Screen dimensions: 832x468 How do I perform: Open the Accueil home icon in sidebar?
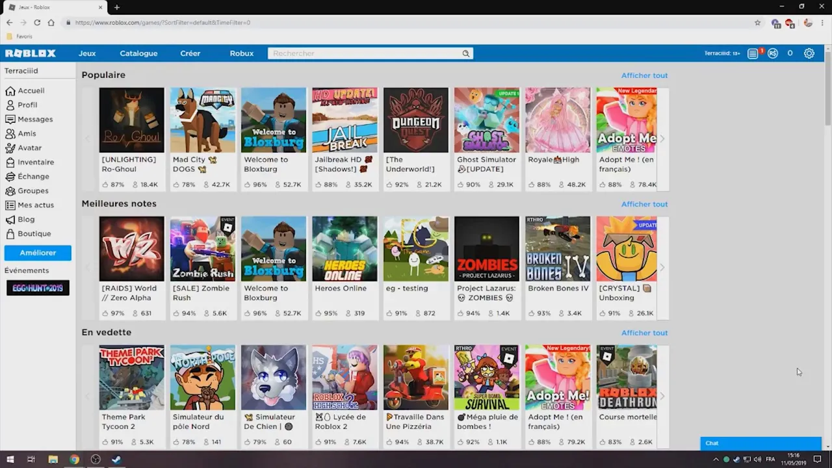point(10,91)
